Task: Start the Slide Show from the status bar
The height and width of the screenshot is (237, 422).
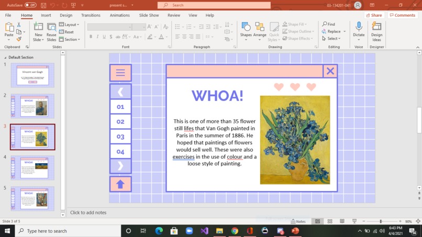Action: (x=354, y=221)
